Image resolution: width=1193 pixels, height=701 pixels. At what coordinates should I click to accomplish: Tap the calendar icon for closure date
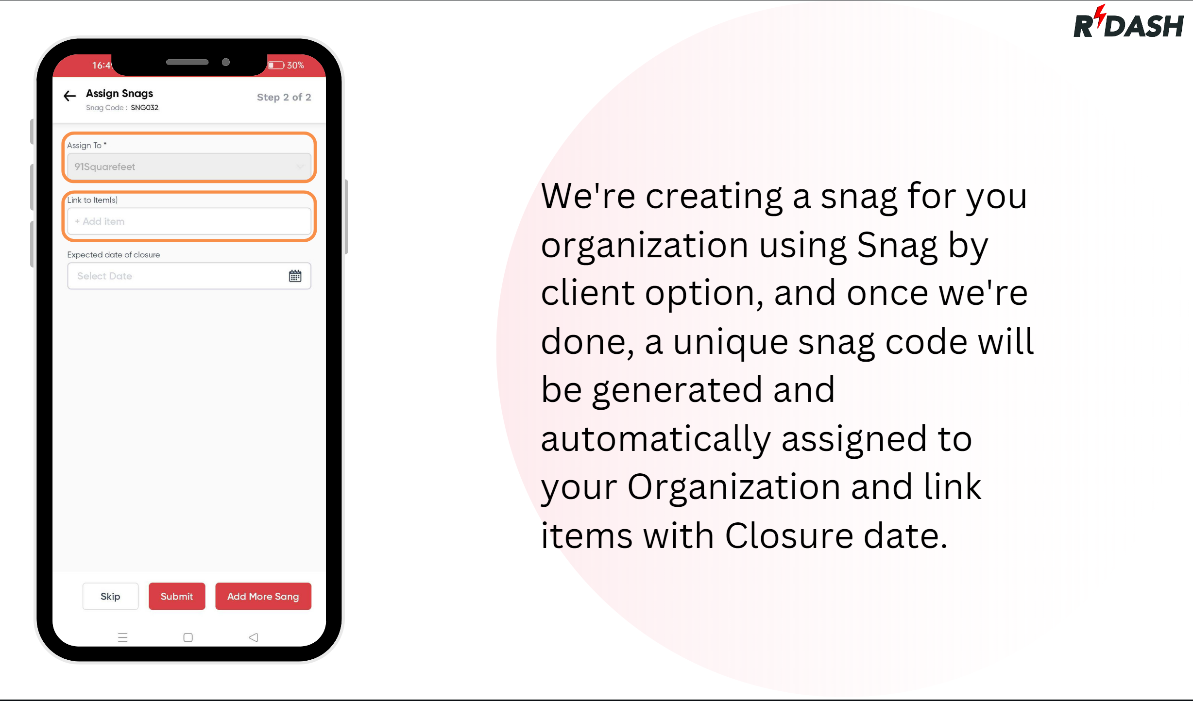pos(295,275)
